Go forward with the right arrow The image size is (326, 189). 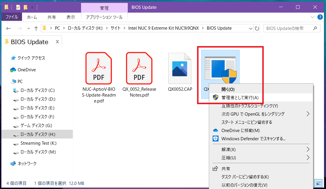click(x=20, y=28)
